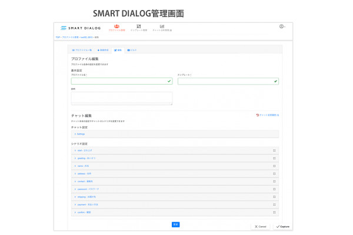Grab the drag handle of confirm row
This screenshot has height=235, width=353.
pos(274,212)
